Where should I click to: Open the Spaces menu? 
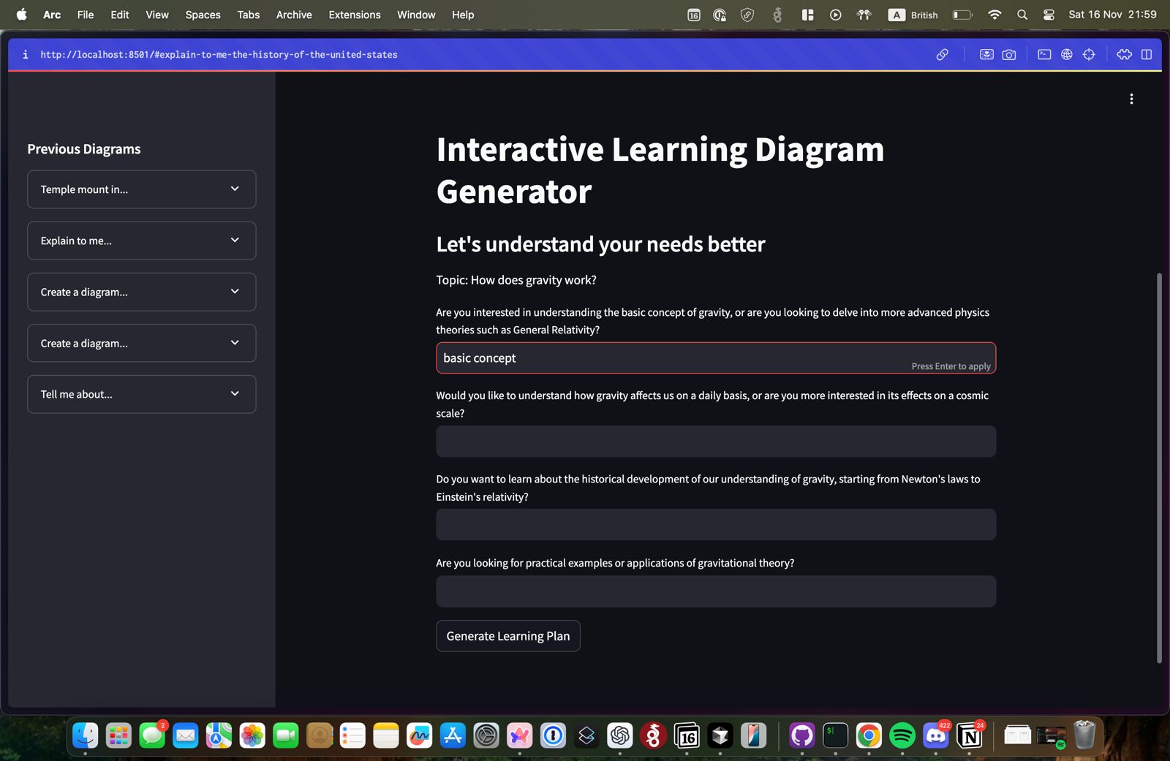click(203, 15)
